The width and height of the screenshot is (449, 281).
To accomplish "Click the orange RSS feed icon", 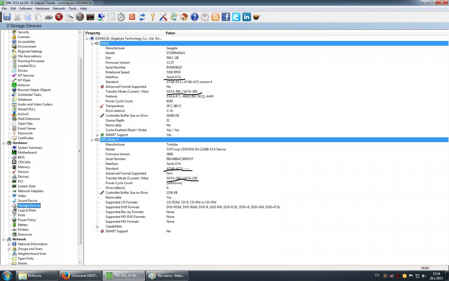I will click(x=215, y=17).
